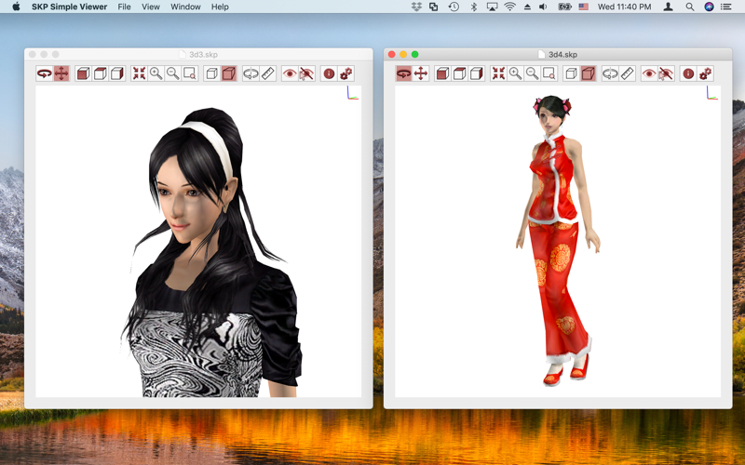
Task: Click Zoom Extents arrows icon in 3d3.skp window
Action: point(139,73)
